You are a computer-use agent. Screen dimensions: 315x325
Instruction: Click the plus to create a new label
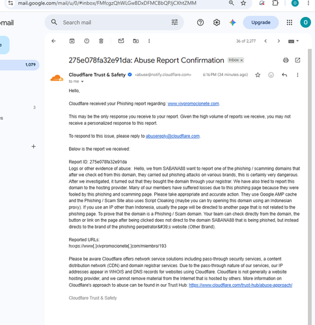33,146
